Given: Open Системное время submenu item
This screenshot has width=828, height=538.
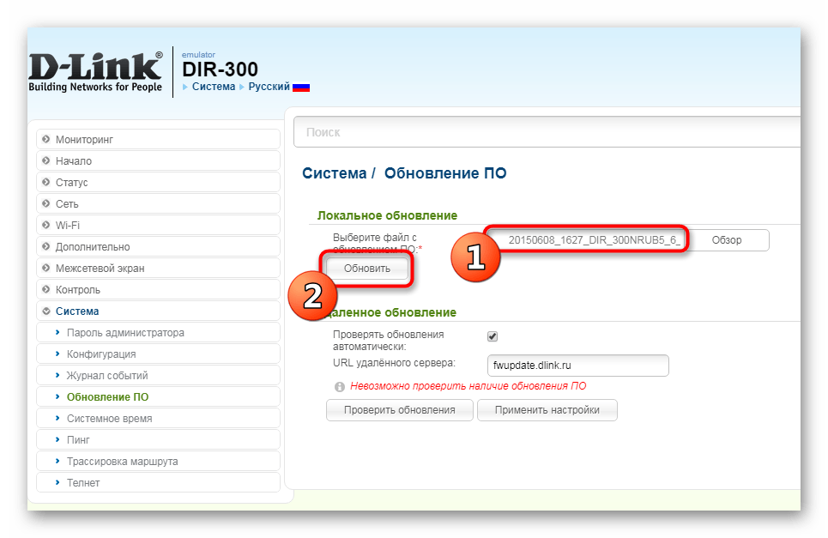Looking at the screenshot, I should 158,418.
